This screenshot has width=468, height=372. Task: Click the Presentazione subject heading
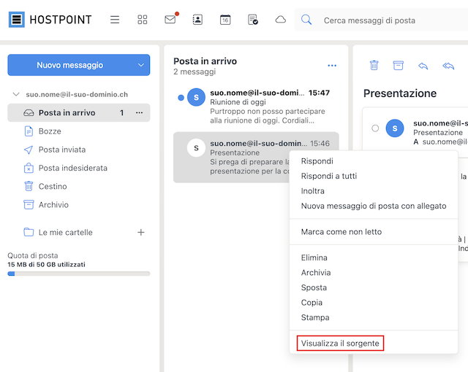tap(400, 93)
